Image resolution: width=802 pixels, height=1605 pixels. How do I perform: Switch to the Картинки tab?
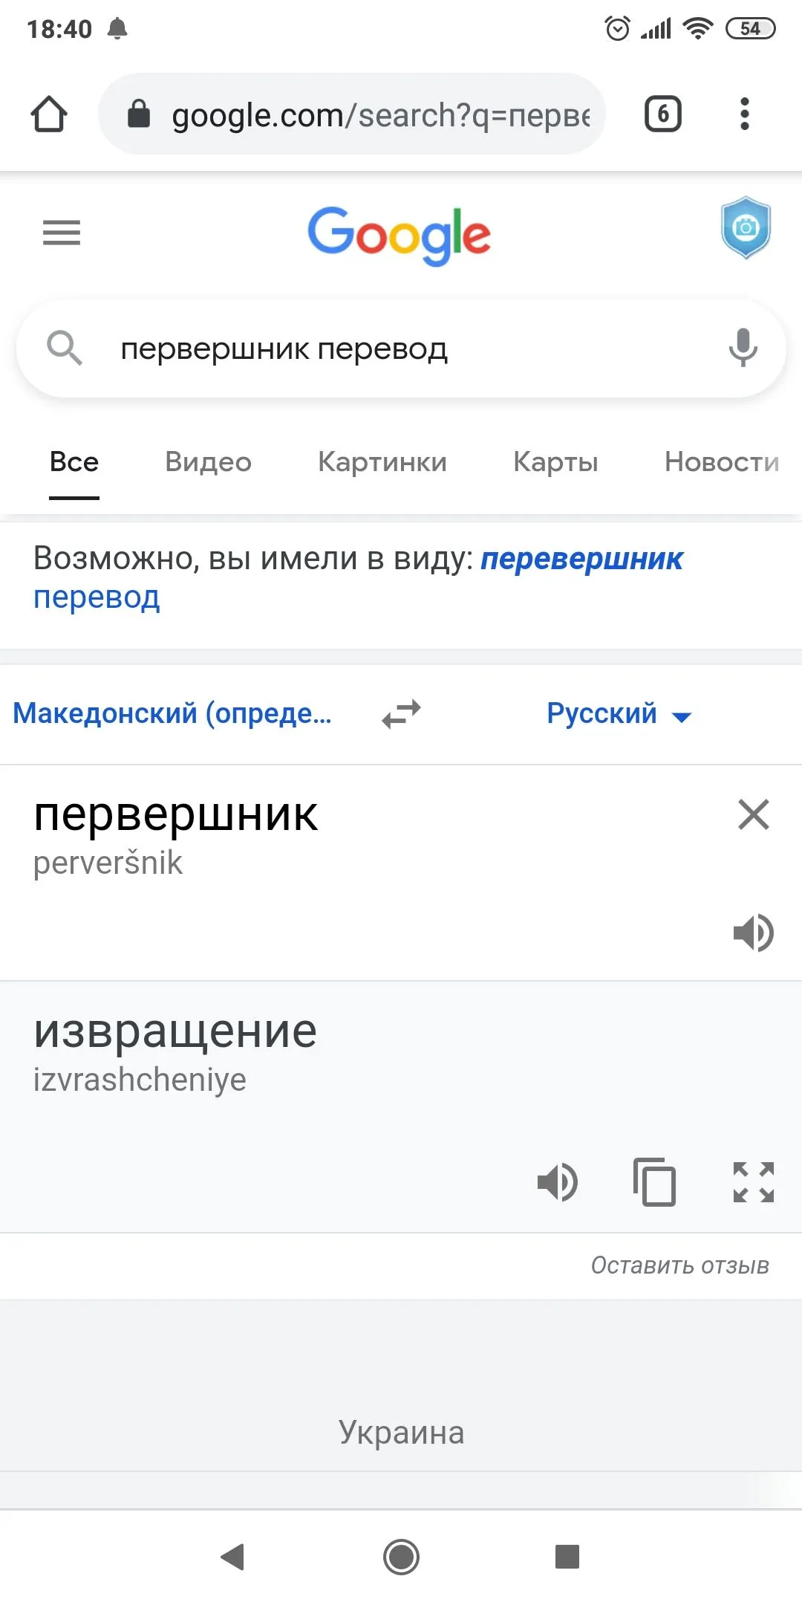pyautogui.click(x=382, y=462)
